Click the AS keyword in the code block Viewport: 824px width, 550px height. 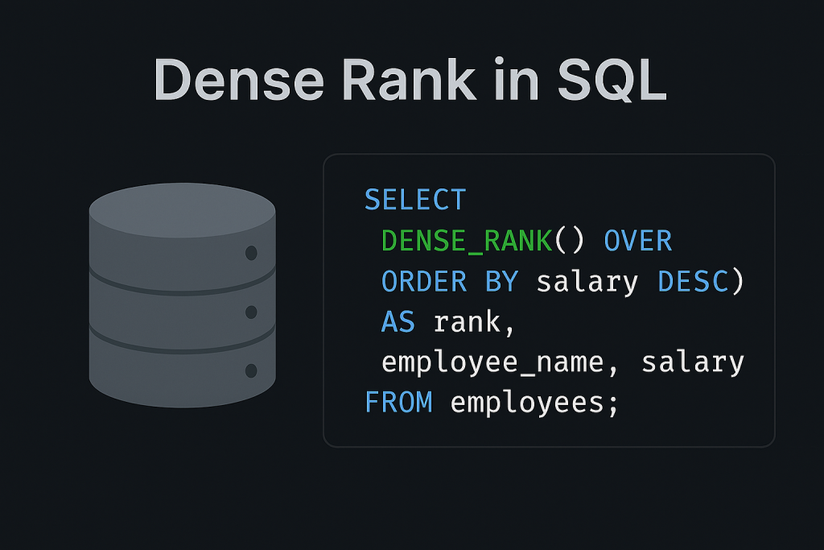398,321
